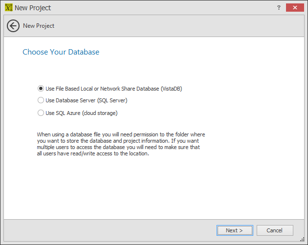Click the database permission description paragraph

coord(121,144)
